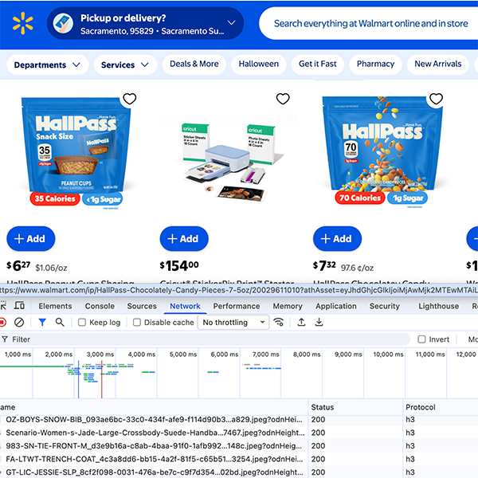
Task: Open network conditions wifi icon
Action: pyautogui.click(x=279, y=322)
